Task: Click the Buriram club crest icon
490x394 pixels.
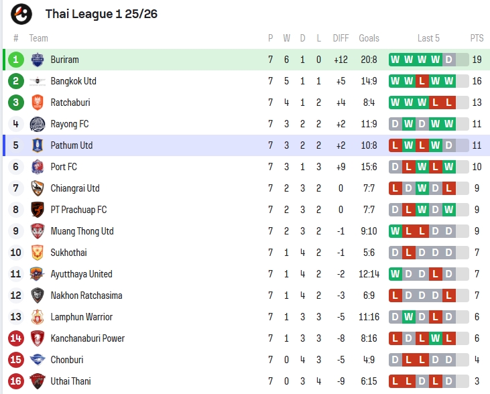Action: point(38,60)
